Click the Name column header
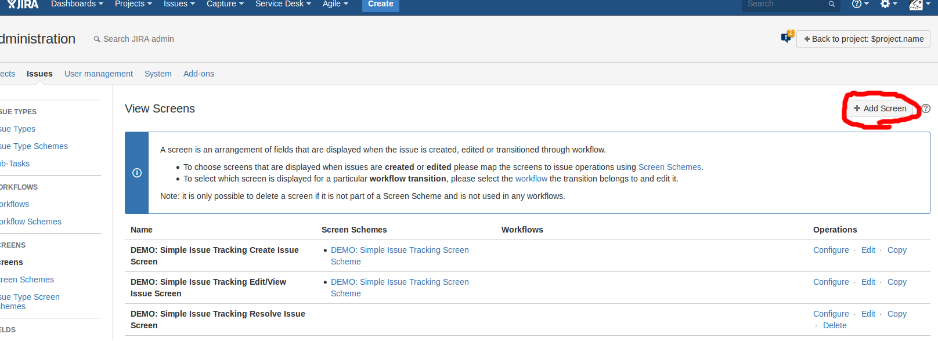 pos(142,230)
